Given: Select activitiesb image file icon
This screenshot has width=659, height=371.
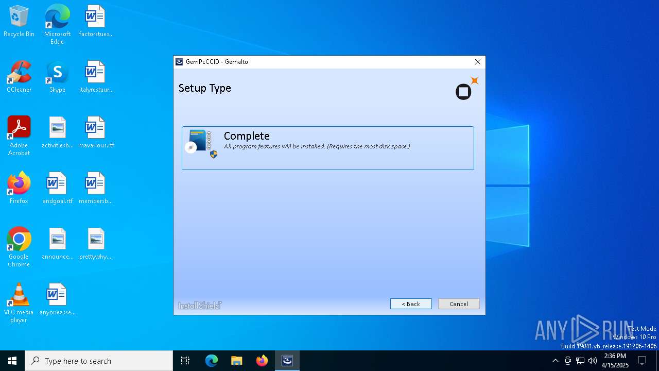Looking at the screenshot, I should pyautogui.click(x=57, y=133).
